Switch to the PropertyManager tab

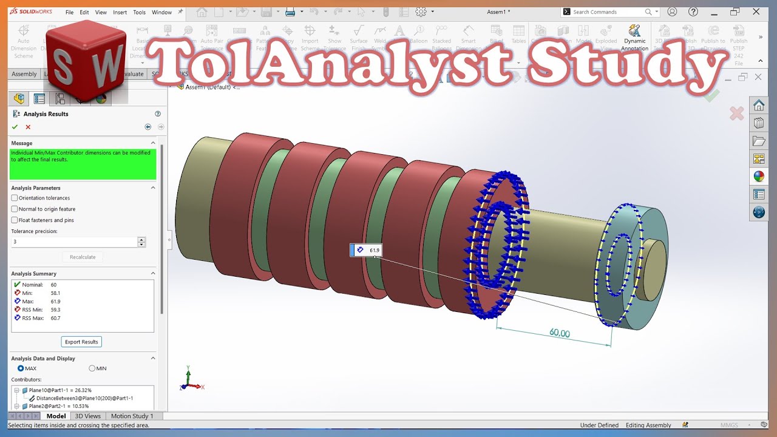(39, 98)
